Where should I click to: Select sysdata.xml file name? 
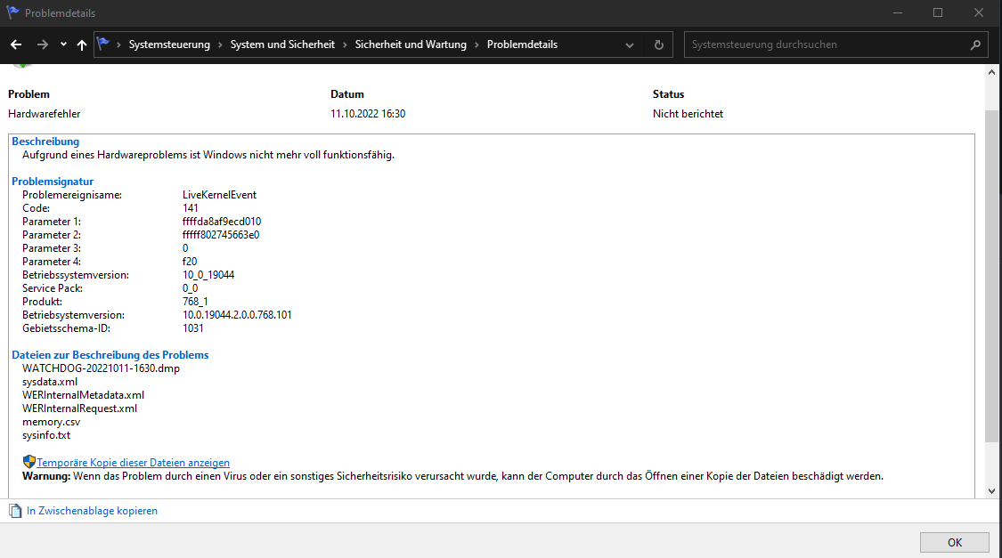pyautogui.click(x=50, y=382)
